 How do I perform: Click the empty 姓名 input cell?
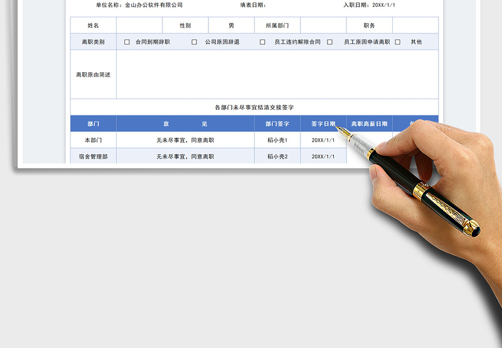139,26
